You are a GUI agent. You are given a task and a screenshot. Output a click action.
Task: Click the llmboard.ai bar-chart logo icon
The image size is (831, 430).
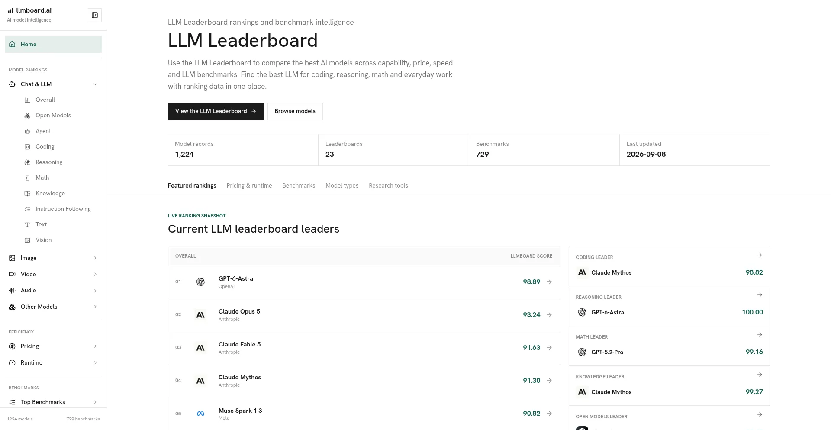(x=10, y=10)
